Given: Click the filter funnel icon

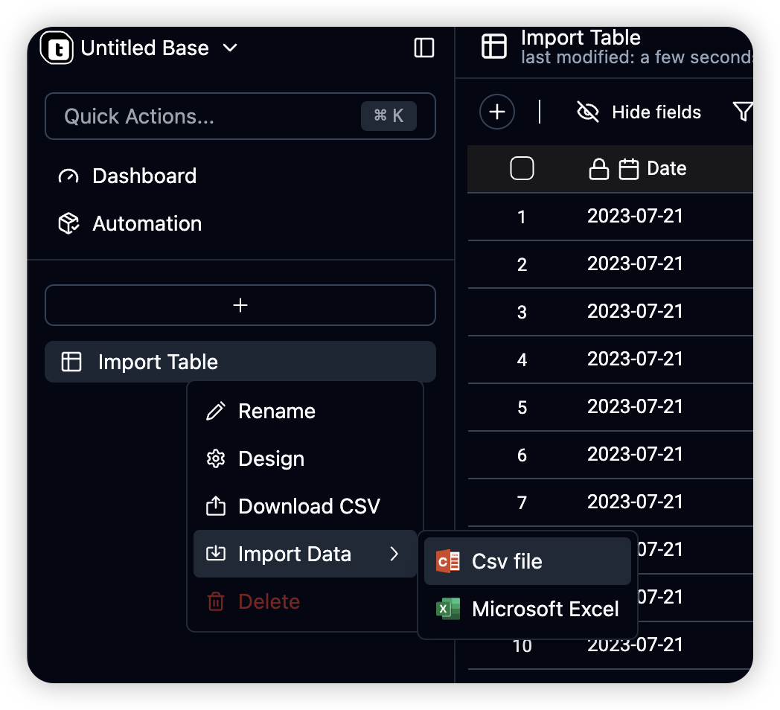Looking at the screenshot, I should [743, 112].
